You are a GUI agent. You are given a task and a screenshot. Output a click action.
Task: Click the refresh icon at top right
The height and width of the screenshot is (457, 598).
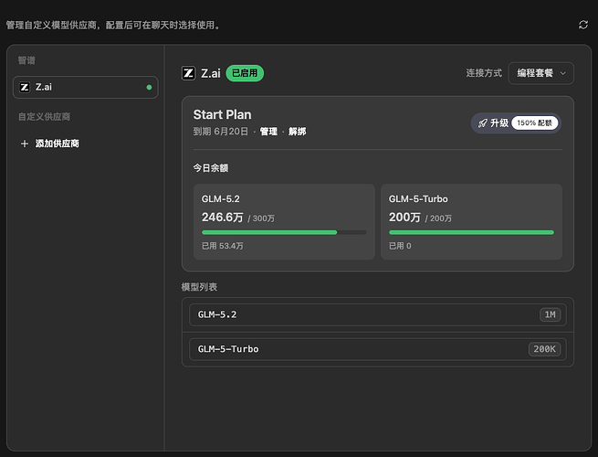coord(583,25)
